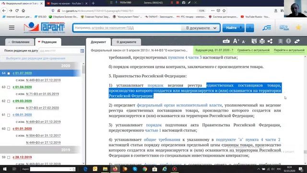Tick checkbox for edition 60 с 01.01.2020

(x=9, y=129)
